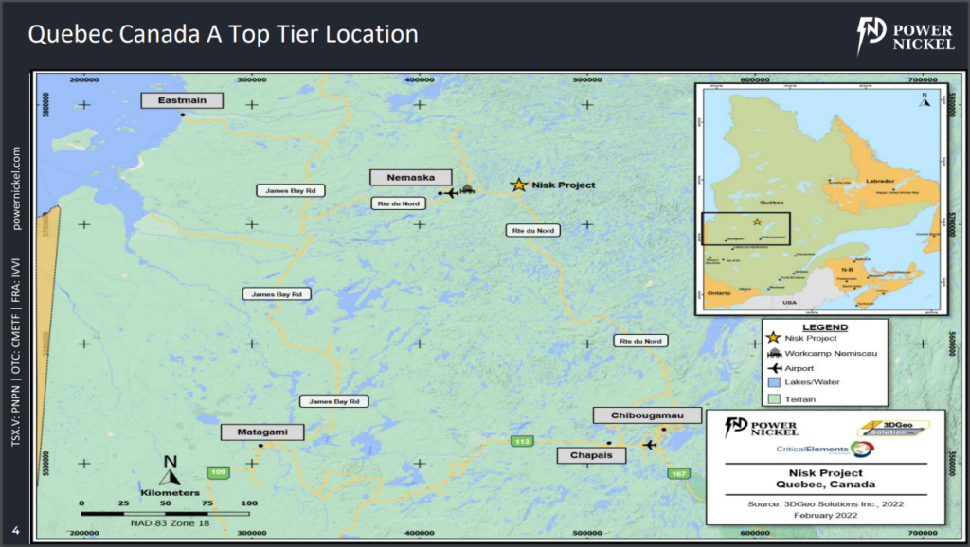
Task: Click the north arrow in the inset map
Action: click(x=925, y=100)
